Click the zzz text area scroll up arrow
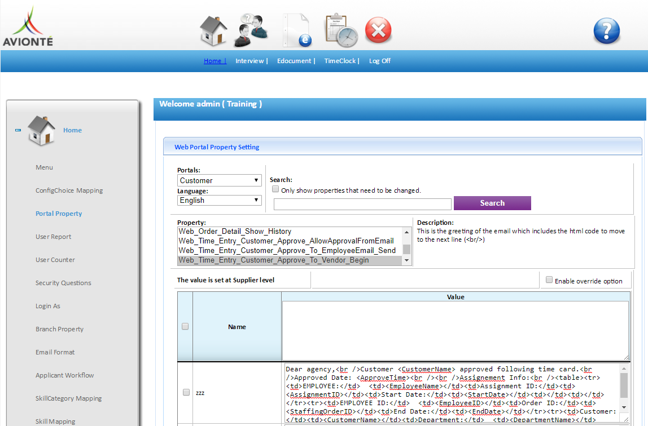This screenshot has width=648, height=426. (624, 369)
